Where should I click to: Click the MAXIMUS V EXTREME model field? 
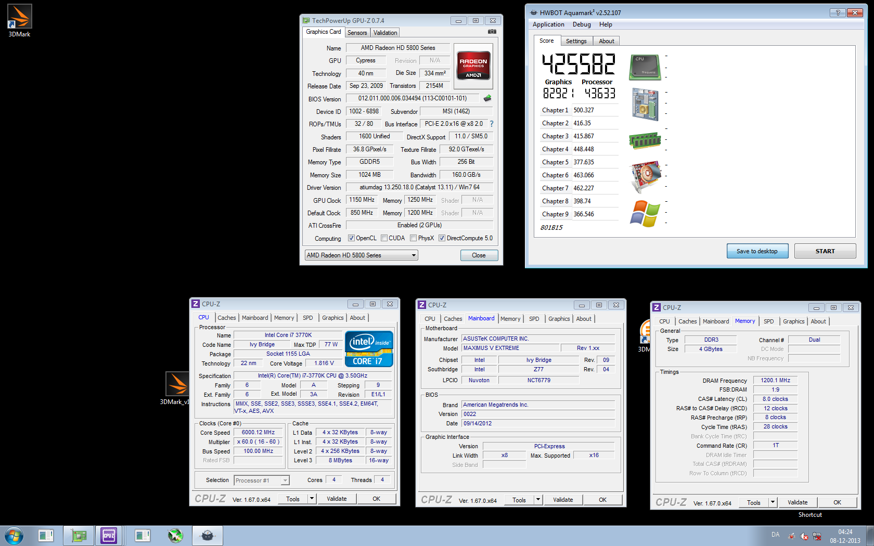(x=510, y=348)
